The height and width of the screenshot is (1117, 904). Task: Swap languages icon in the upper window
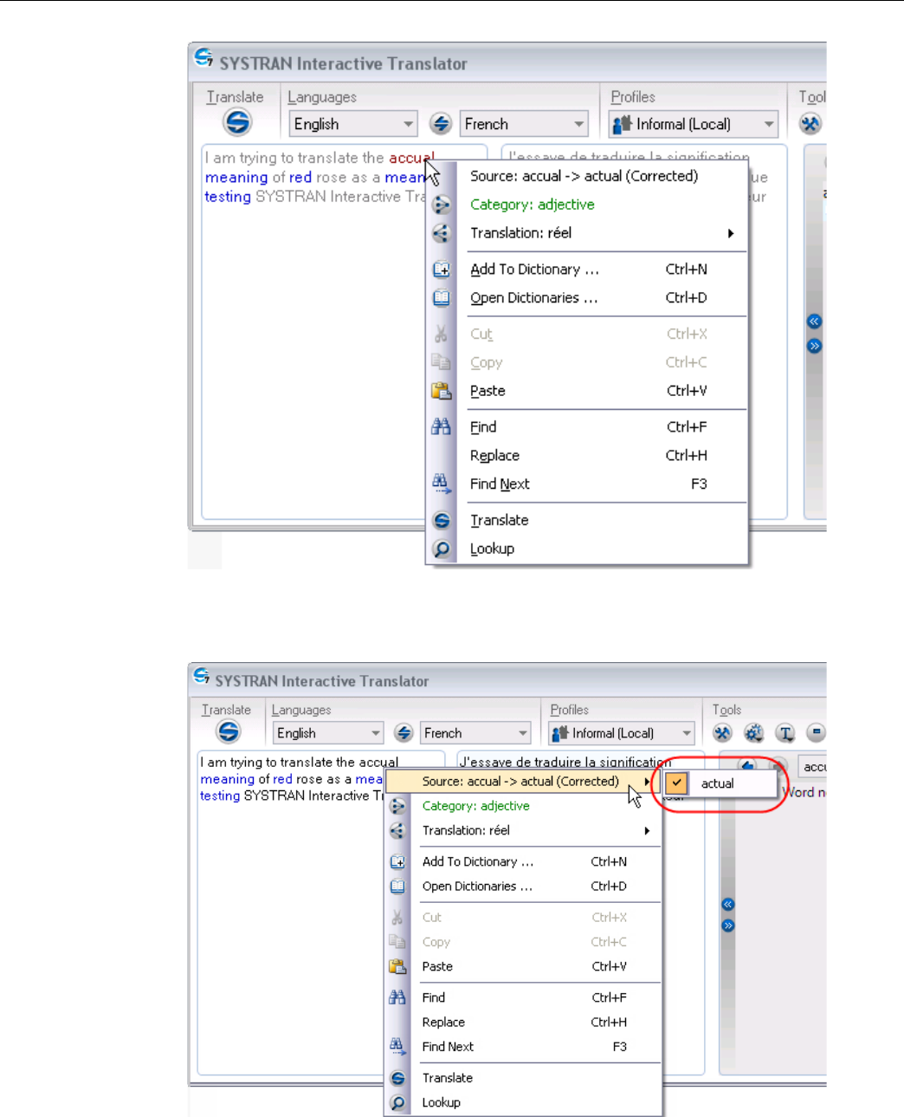441,124
